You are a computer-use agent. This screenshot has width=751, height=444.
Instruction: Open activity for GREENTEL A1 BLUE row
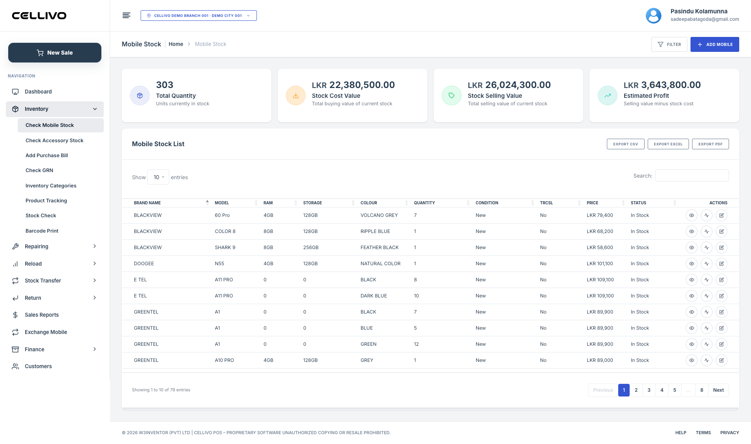707,328
